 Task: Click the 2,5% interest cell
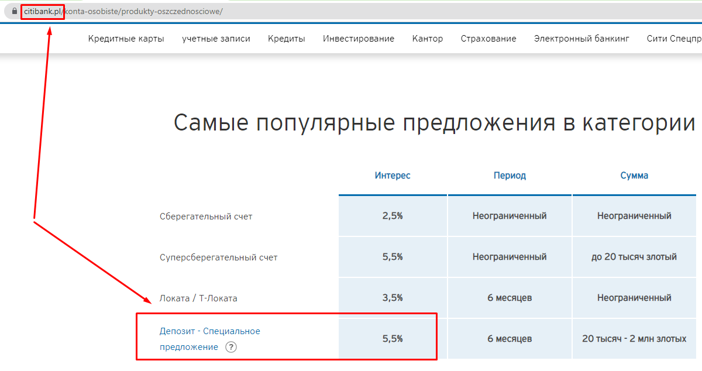tap(393, 216)
